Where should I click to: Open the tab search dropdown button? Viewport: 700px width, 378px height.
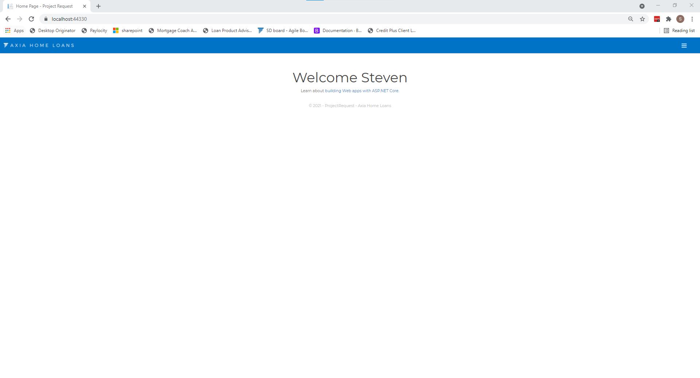[642, 6]
